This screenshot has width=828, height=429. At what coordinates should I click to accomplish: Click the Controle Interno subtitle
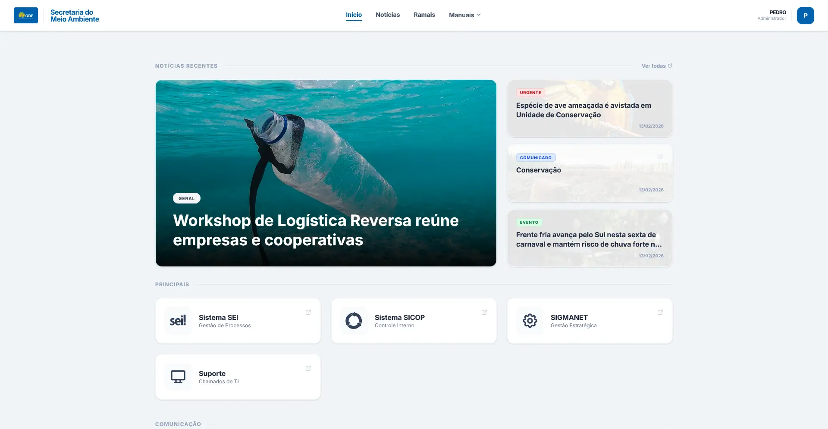coord(395,326)
